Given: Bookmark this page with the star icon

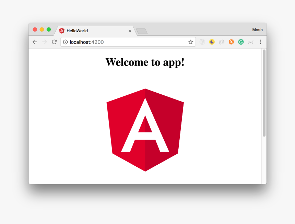Looking at the screenshot, I should tap(191, 42).
